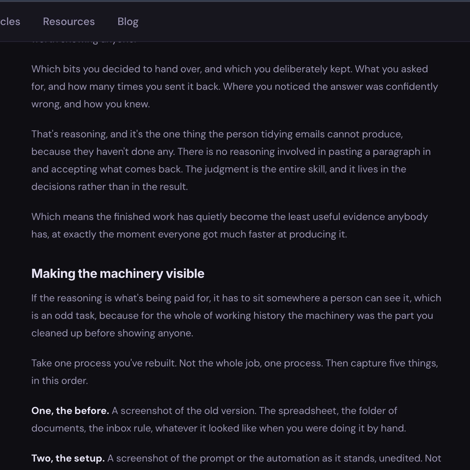
Task: Click the sentence "A screenshot of the old version."
Action: click(x=184, y=411)
